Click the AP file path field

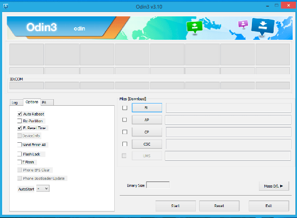tap(228, 120)
